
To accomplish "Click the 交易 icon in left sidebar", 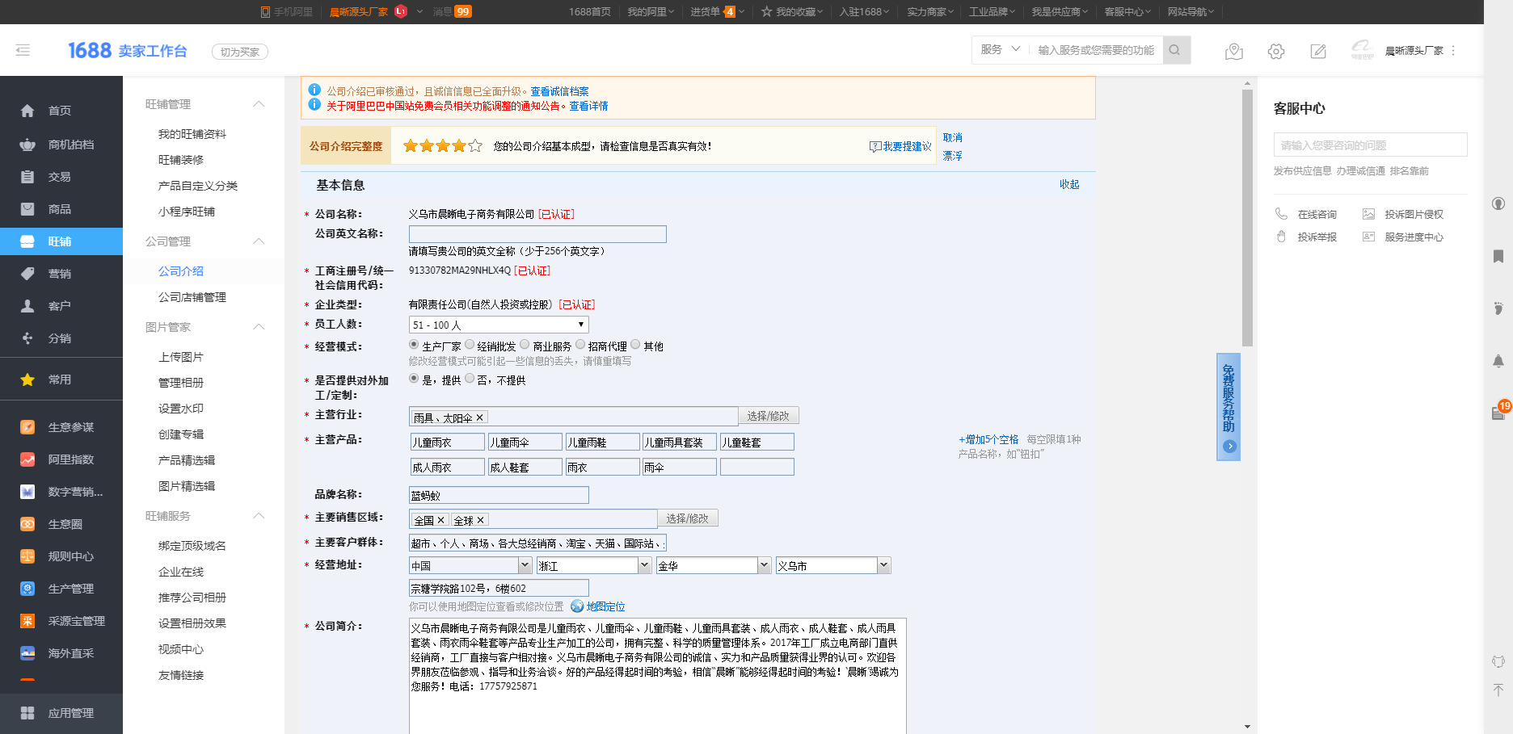I will (27, 177).
